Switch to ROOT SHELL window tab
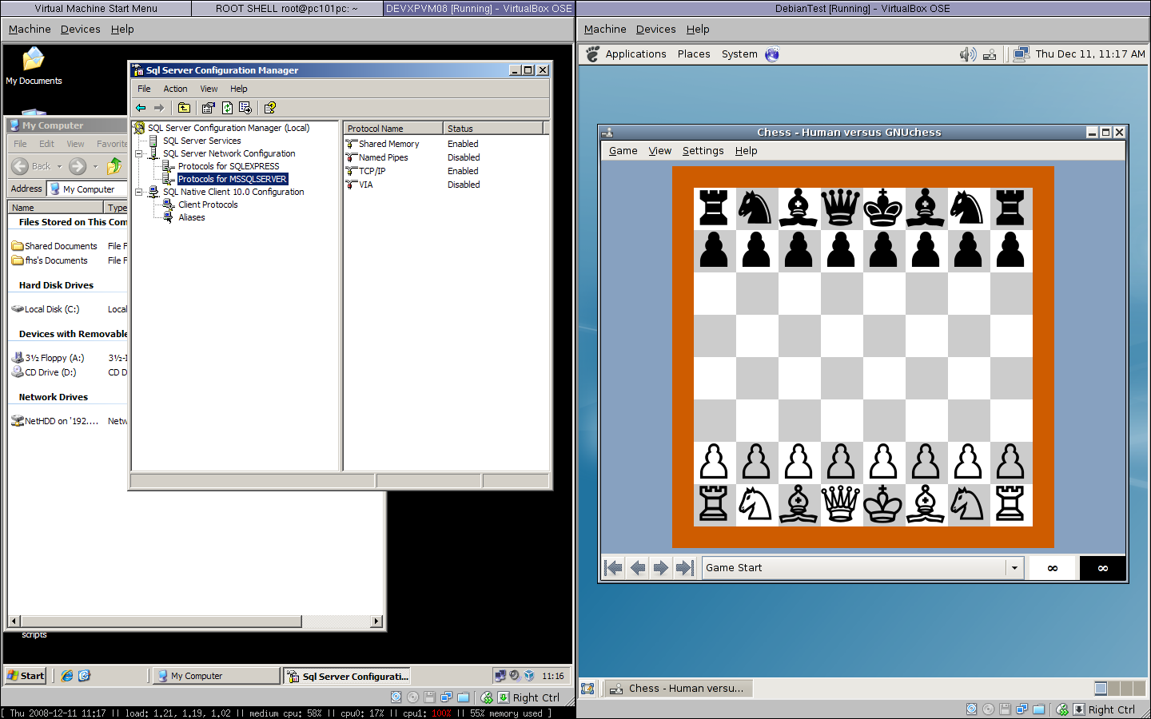The image size is (1151, 719). [x=287, y=9]
